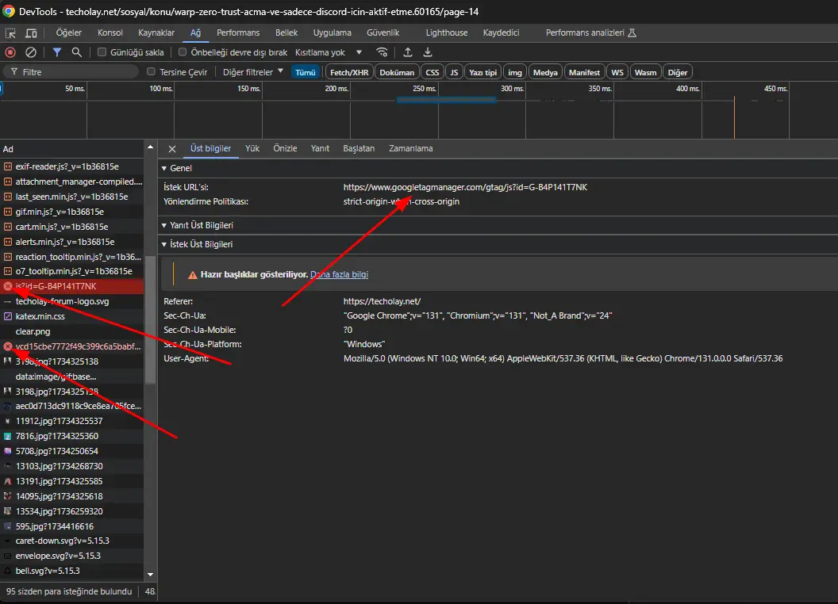Click the warning triangle beside Hazır başlıklar

click(x=192, y=275)
